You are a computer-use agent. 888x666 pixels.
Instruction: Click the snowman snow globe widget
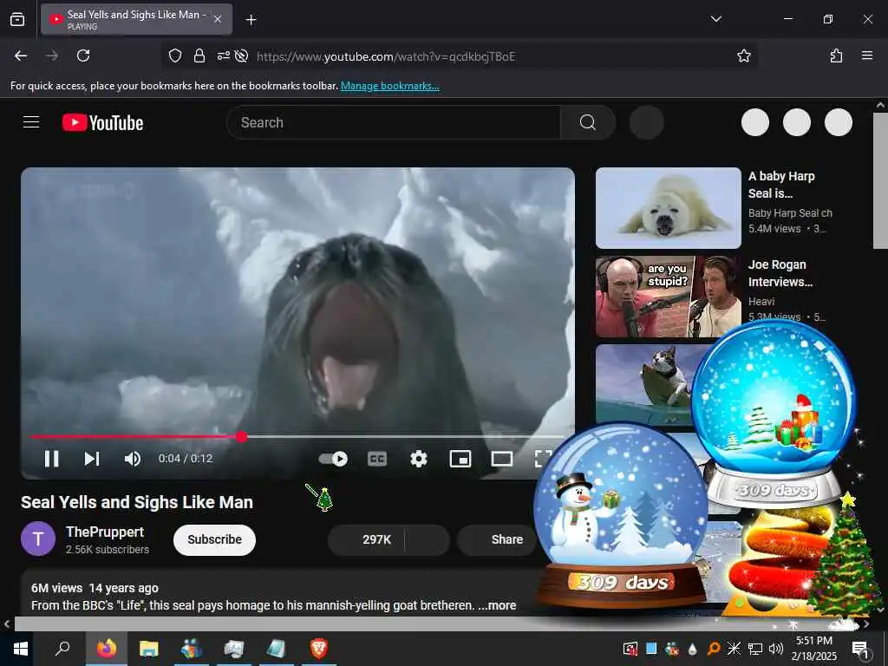click(x=622, y=514)
